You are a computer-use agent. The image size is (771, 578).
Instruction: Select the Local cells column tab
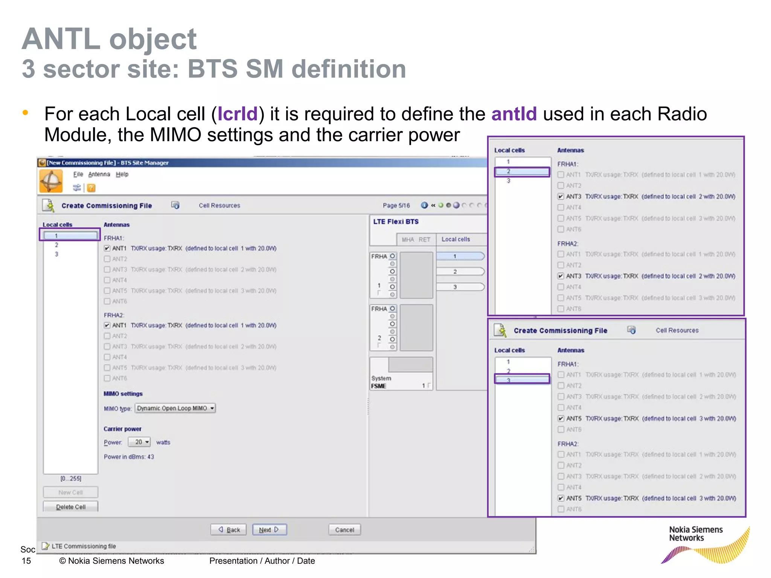point(456,239)
